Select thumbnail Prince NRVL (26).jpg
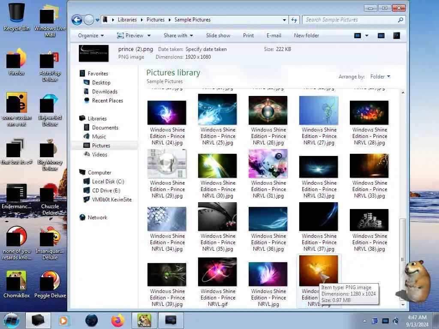Image resolution: width=439 pixels, height=329 pixels. pyautogui.click(x=268, y=110)
